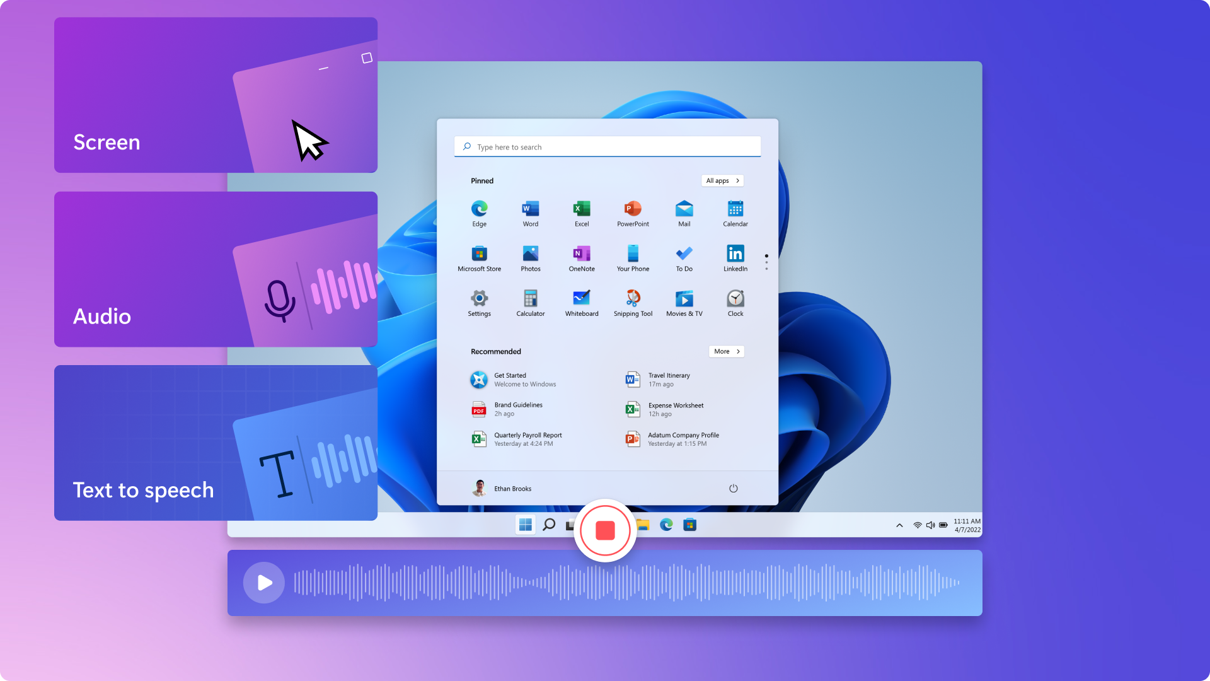1210x681 pixels.
Task: Expand the All apps list
Action: pos(722,180)
